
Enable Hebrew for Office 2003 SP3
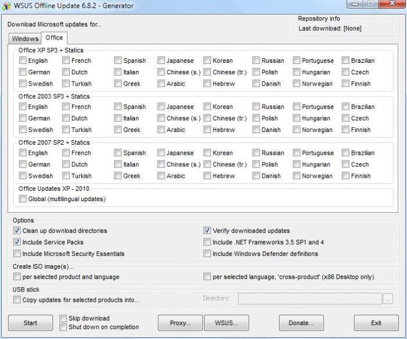point(208,130)
